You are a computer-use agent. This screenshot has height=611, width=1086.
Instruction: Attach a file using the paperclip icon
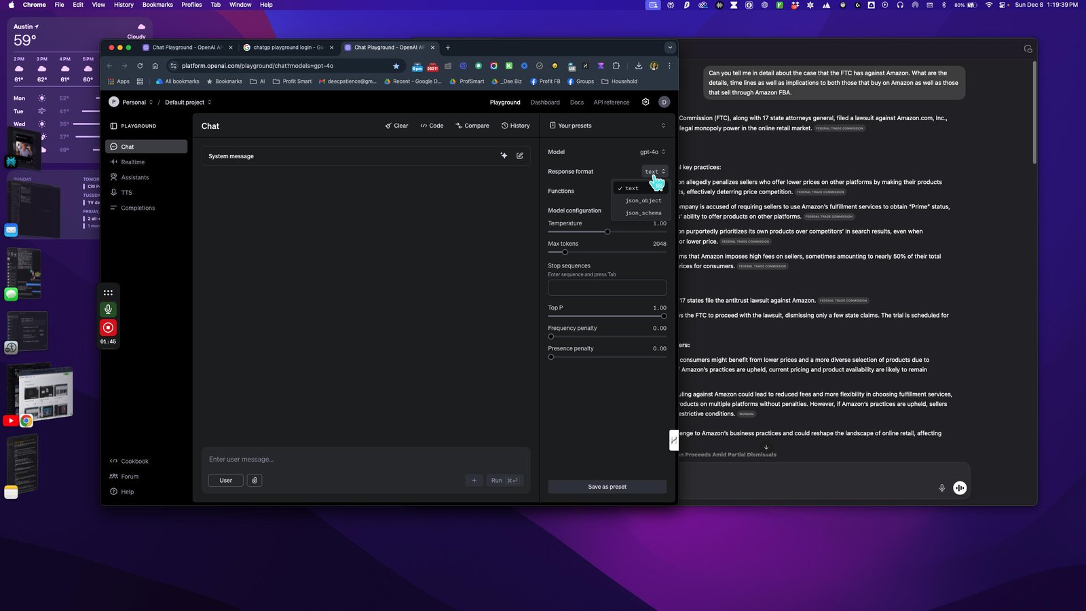pyautogui.click(x=255, y=480)
